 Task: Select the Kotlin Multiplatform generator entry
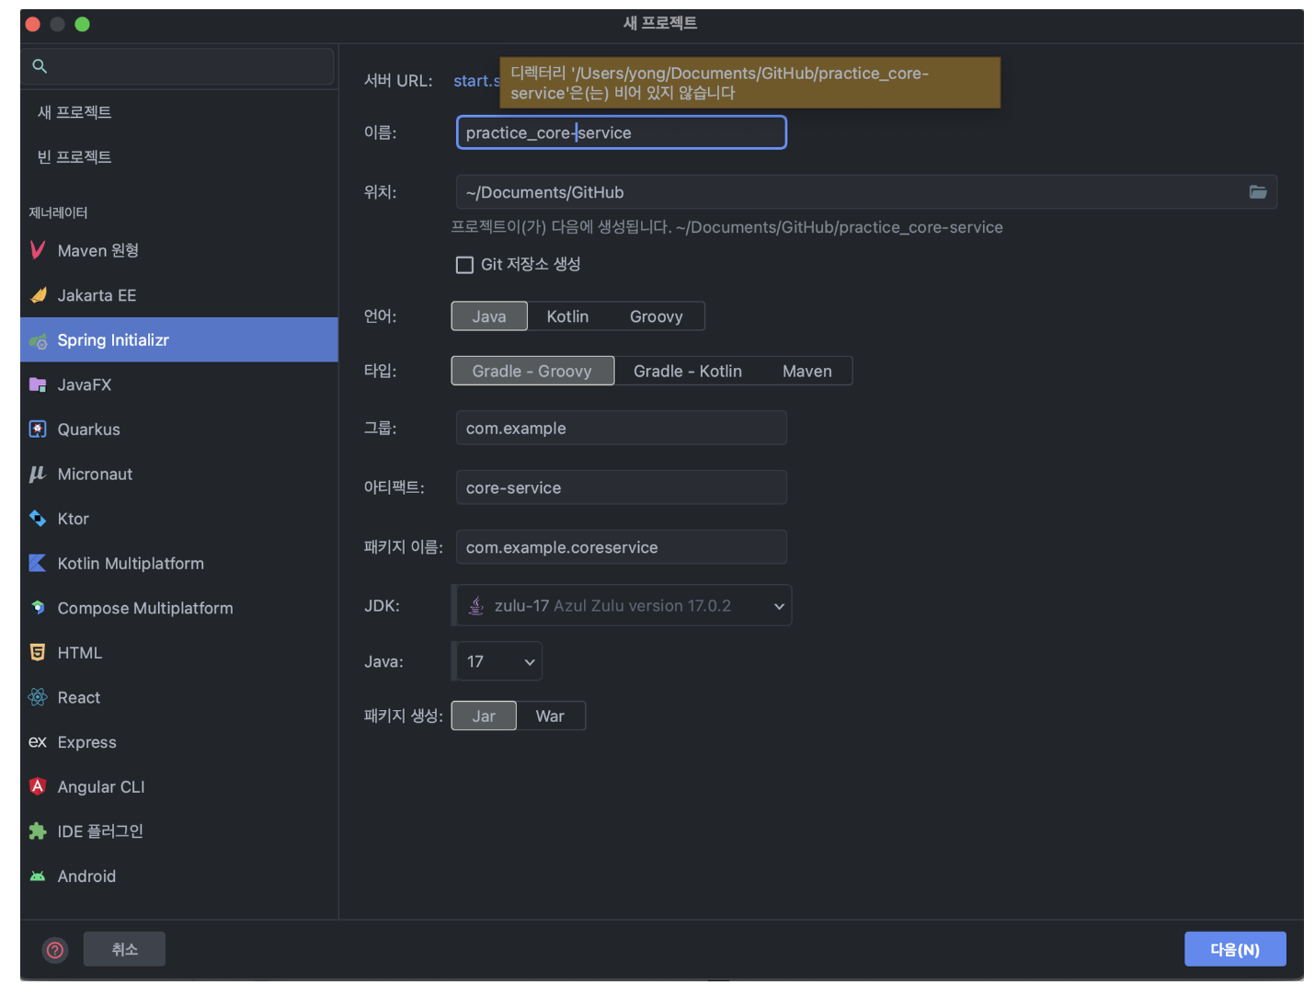pos(179,563)
